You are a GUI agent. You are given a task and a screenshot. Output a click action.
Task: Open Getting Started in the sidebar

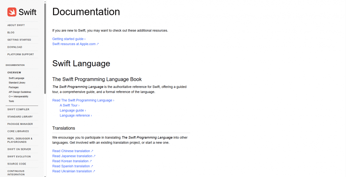coord(19,40)
